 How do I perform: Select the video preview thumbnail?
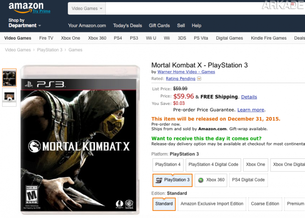[9, 97]
